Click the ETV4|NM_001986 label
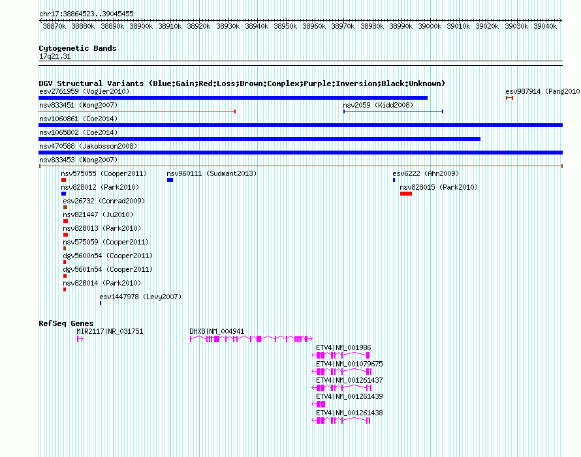The height and width of the screenshot is (457, 581). coord(343,347)
